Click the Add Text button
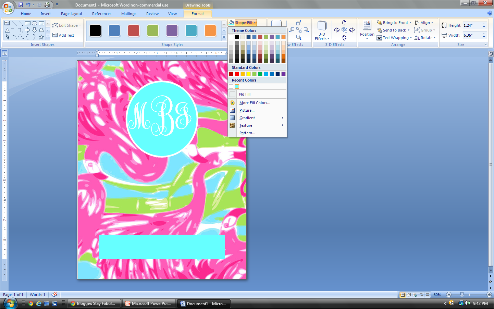Image resolution: width=494 pixels, height=309 pixels. pos(63,35)
